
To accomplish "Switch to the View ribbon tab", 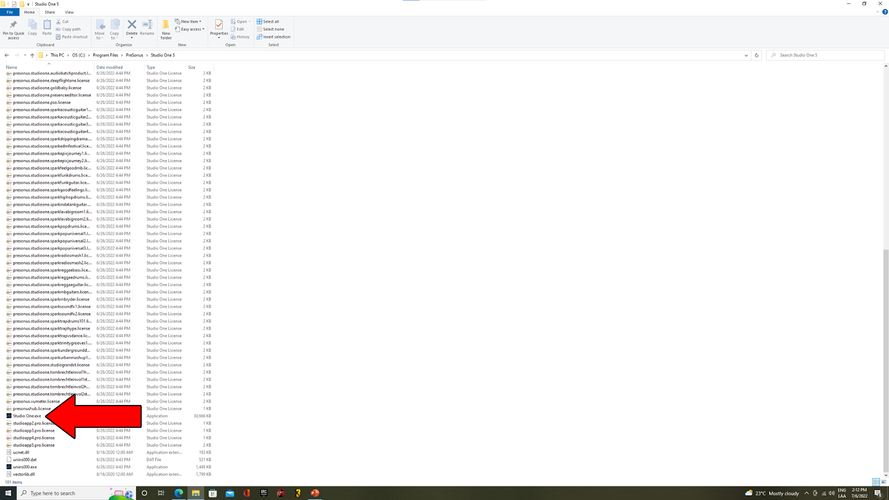I will click(69, 12).
